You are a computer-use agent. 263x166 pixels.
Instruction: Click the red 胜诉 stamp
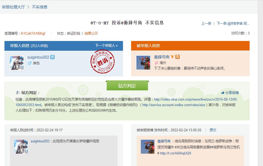coord(103,62)
